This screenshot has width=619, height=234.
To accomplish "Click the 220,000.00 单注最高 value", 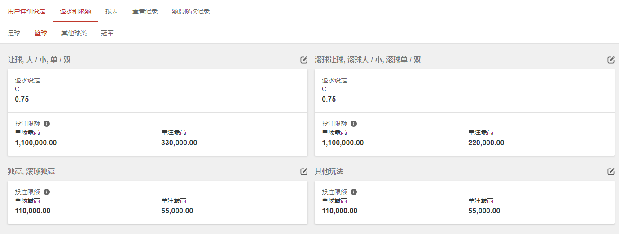I will (486, 143).
